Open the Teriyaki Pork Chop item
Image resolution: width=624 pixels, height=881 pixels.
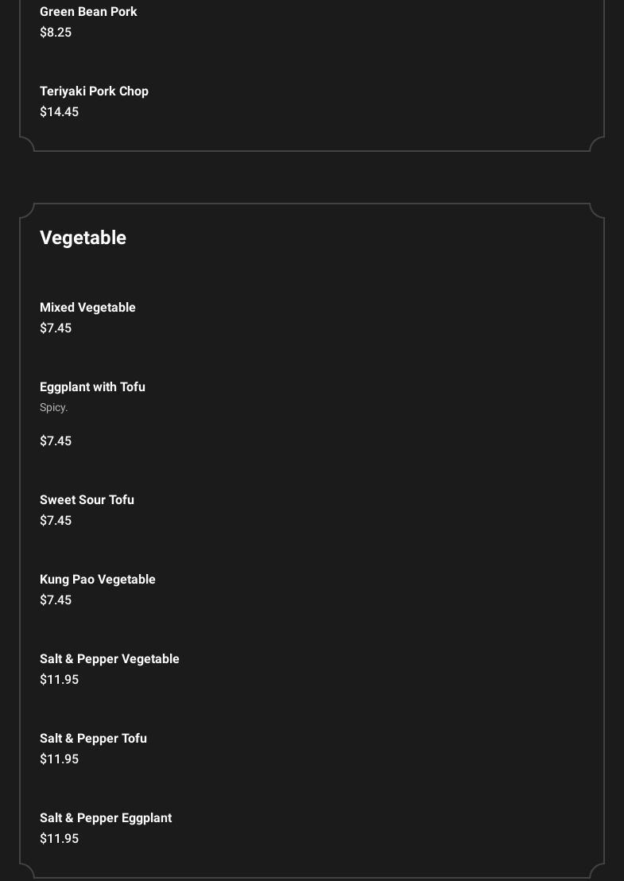(94, 91)
